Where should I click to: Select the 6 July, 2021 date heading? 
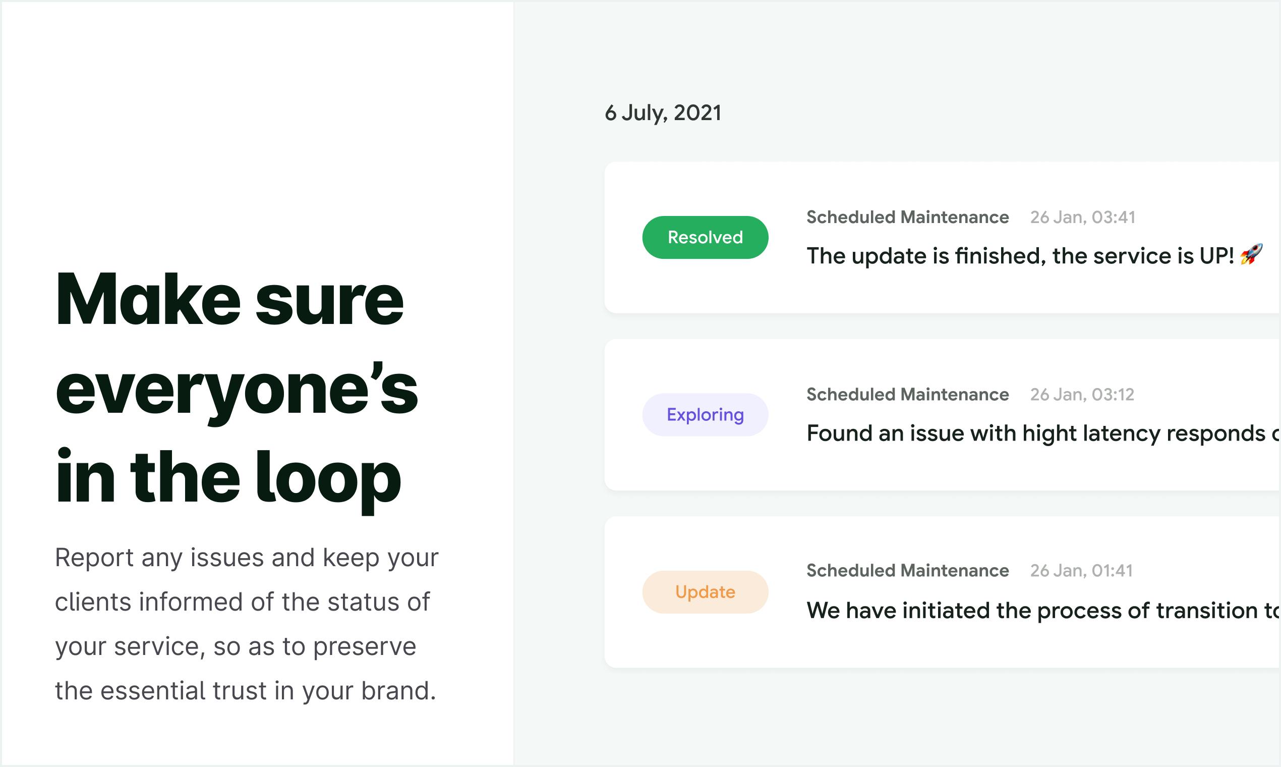click(663, 113)
